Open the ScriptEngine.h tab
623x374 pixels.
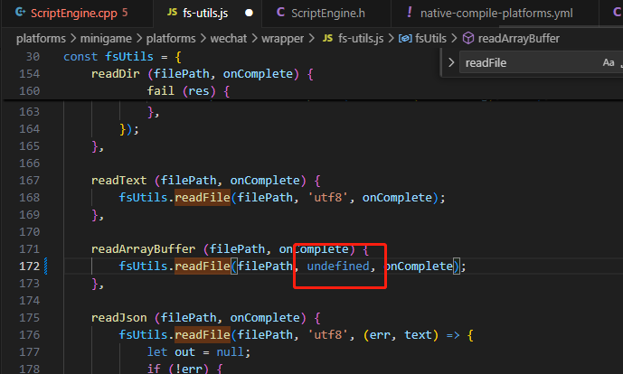click(x=326, y=14)
